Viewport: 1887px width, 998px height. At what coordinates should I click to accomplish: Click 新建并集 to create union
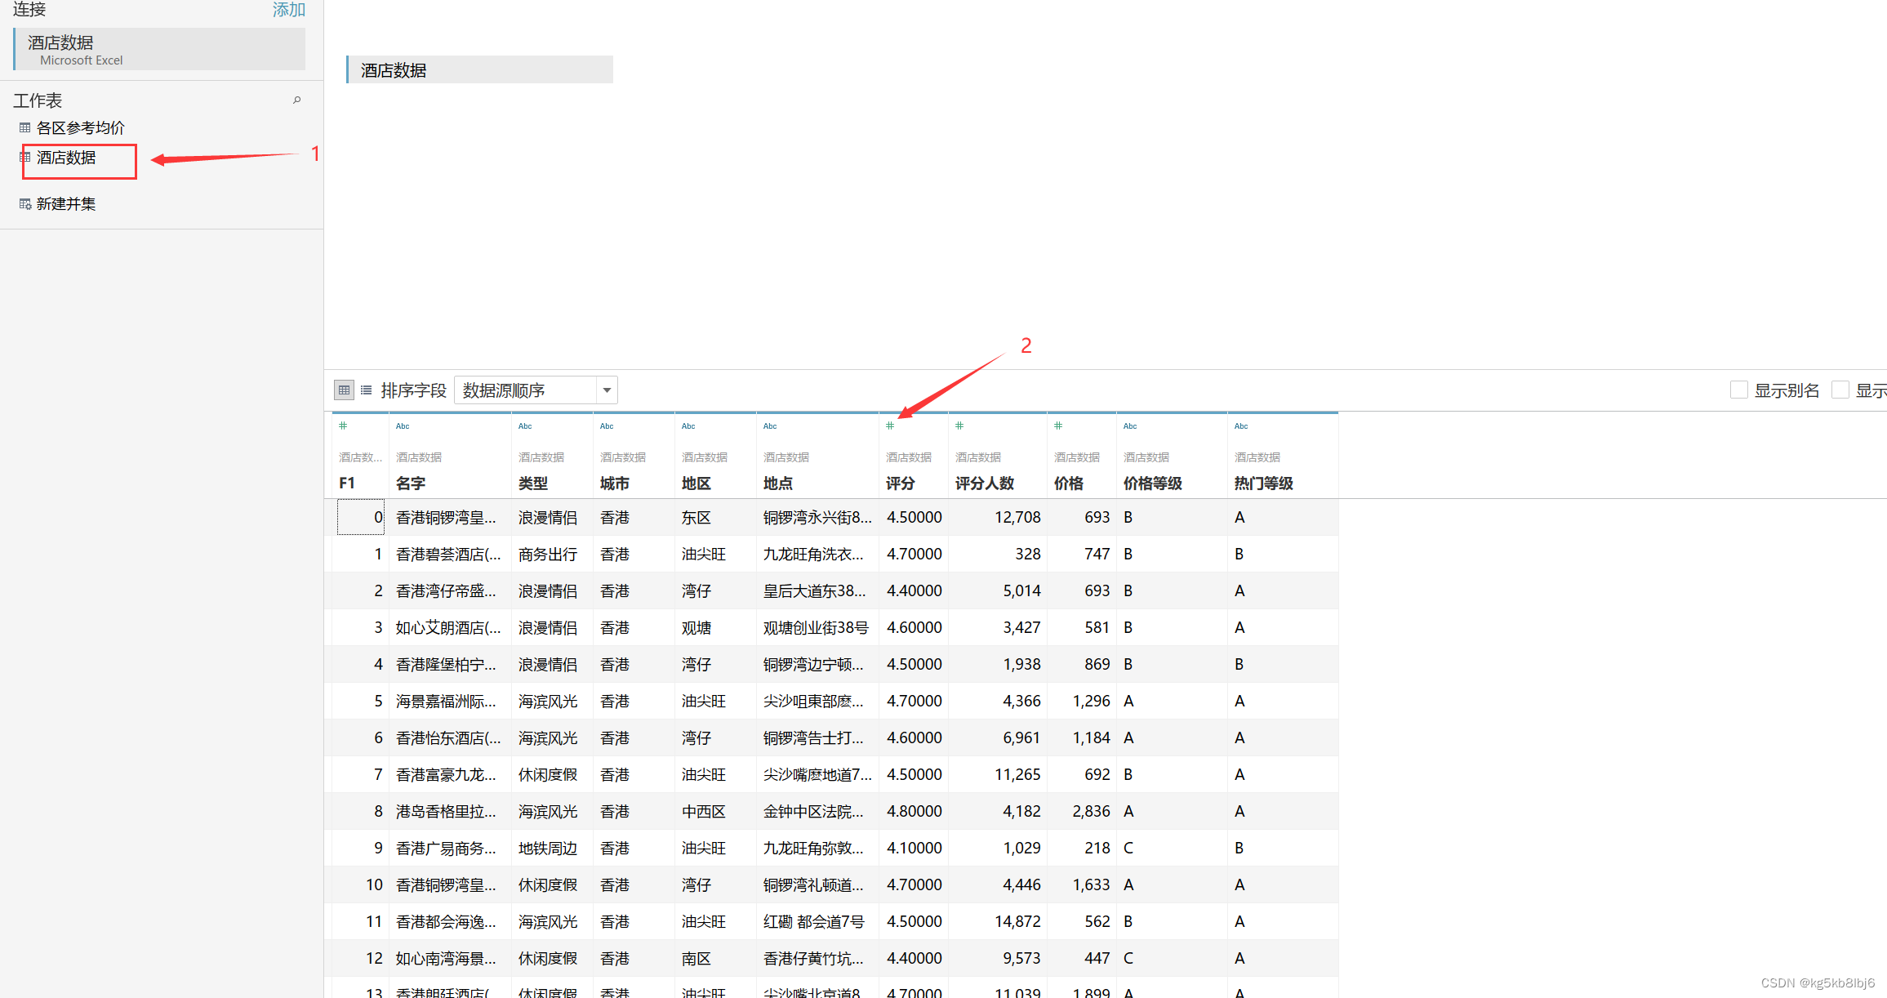tap(66, 203)
